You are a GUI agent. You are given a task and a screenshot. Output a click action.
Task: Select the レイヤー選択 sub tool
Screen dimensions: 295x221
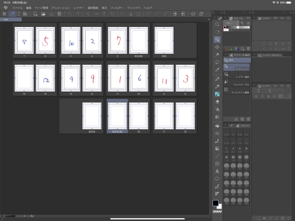(x=237, y=75)
